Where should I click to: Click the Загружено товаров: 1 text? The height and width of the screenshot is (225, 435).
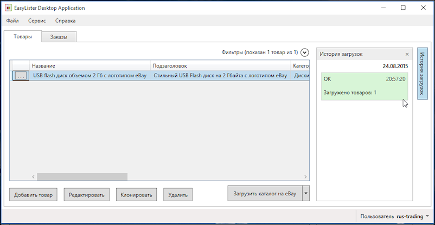(350, 92)
